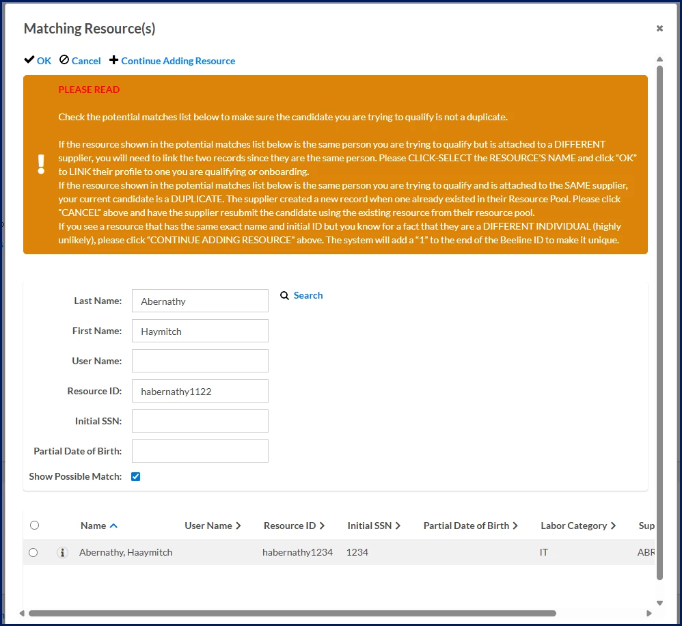Click the Name column header
This screenshot has height=626, width=682.
(93, 526)
